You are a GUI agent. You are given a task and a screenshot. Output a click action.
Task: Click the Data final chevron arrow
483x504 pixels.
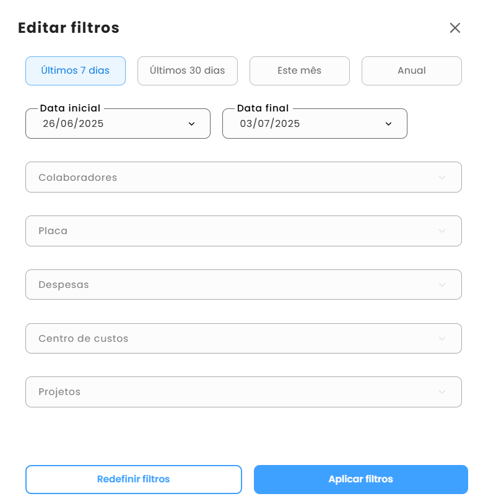pyautogui.click(x=388, y=124)
